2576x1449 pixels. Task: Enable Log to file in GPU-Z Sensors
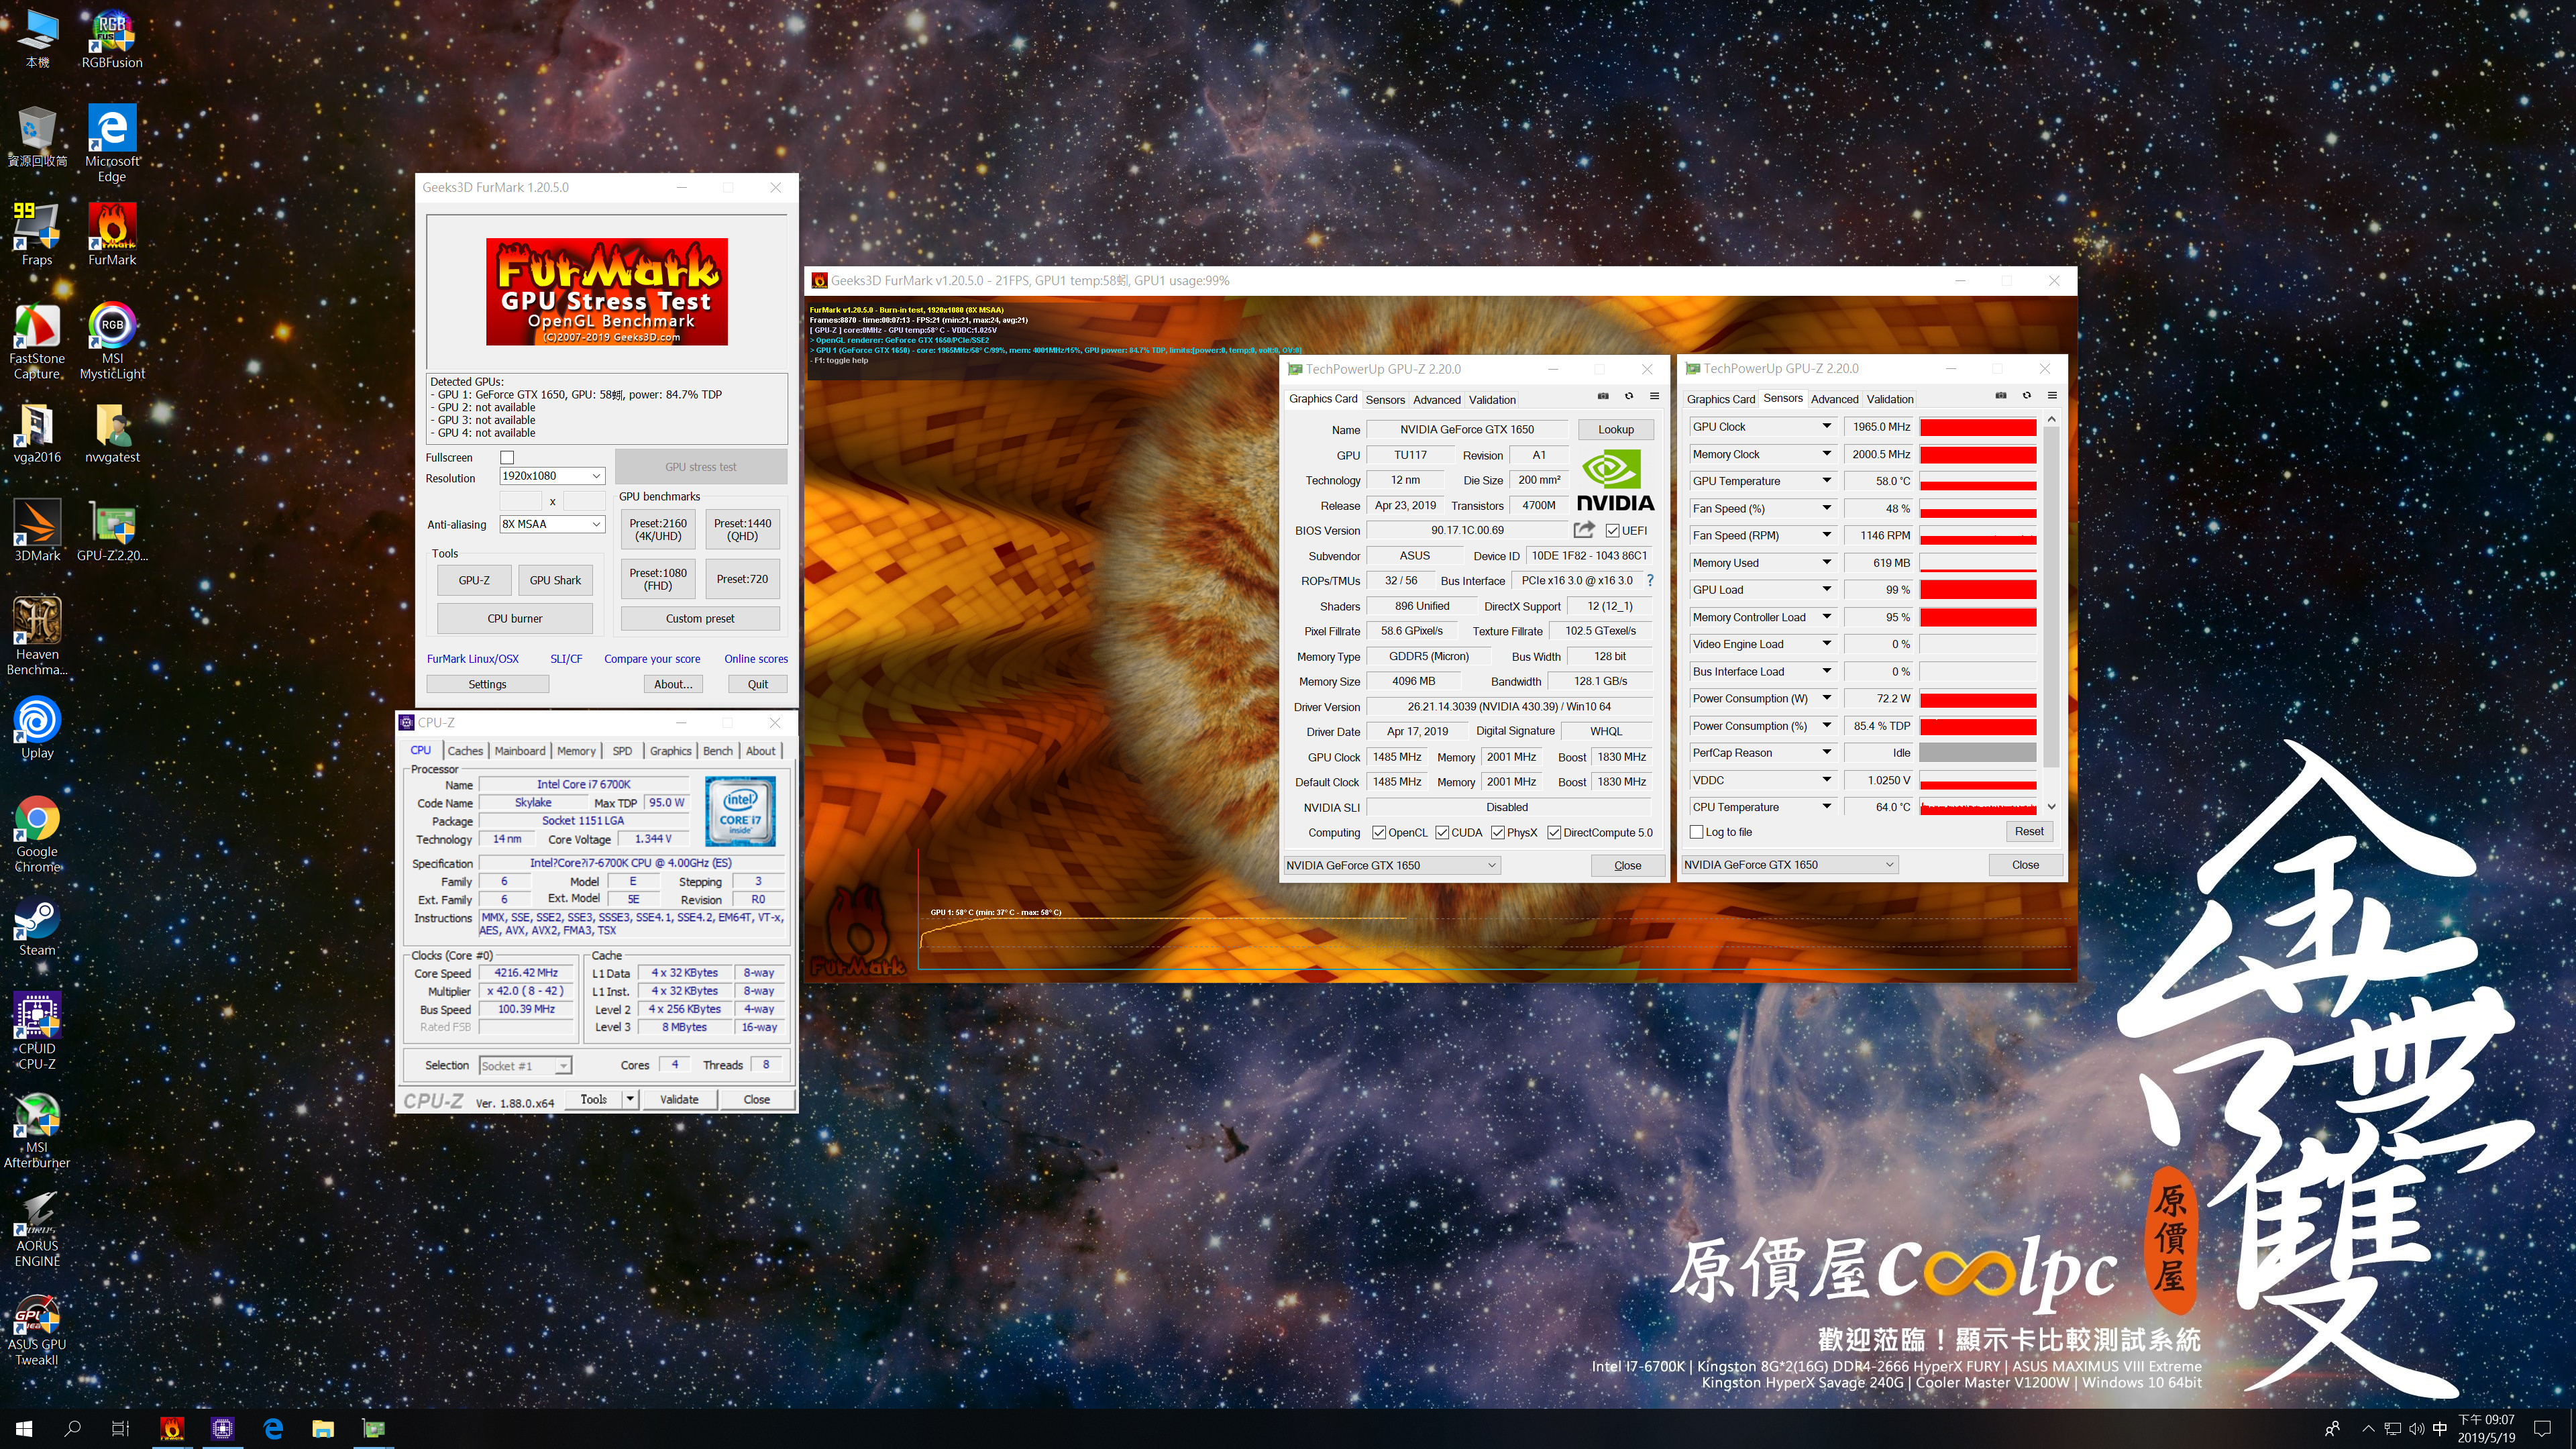(1696, 832)
